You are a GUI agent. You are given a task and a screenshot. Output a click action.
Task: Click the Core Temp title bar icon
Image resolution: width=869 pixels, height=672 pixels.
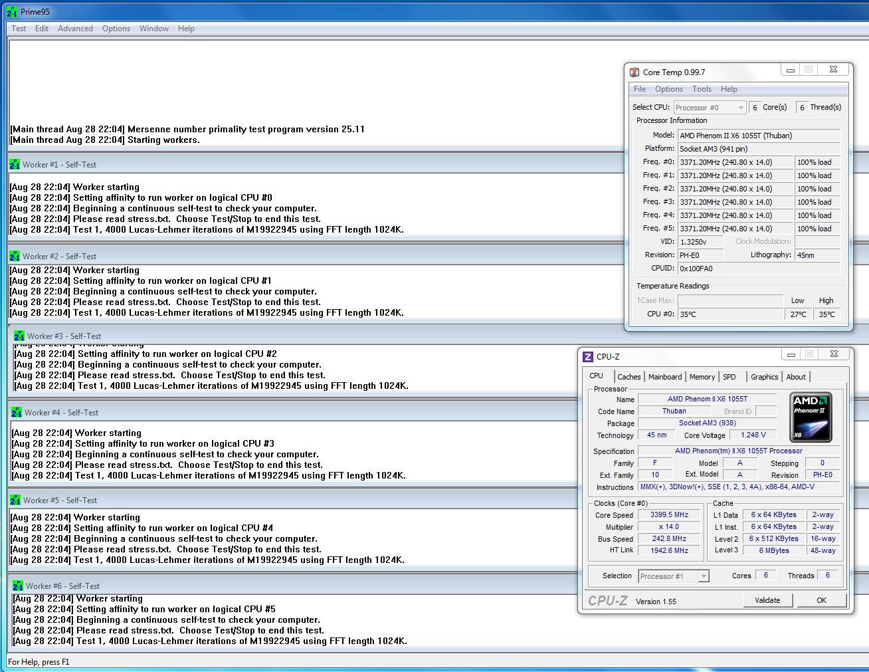[x=634, y=72]
